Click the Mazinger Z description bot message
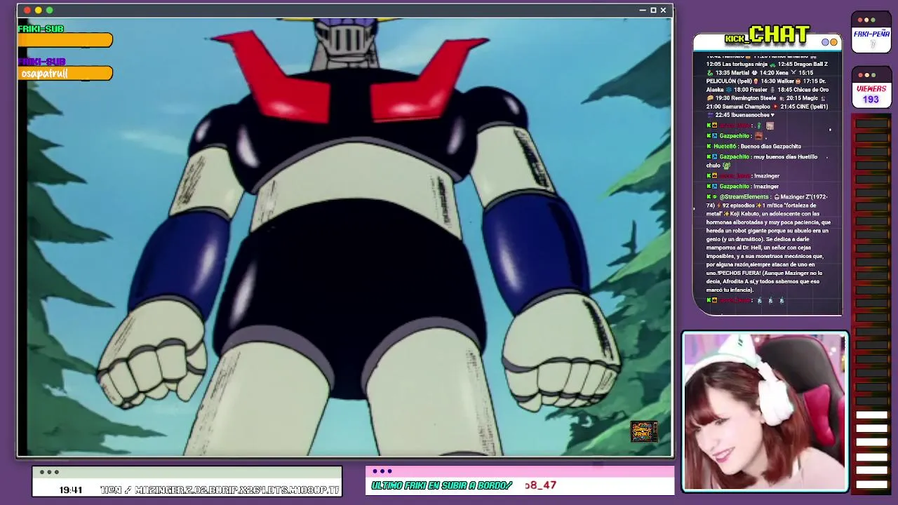898x505 pixels. (x=768, y=243)
